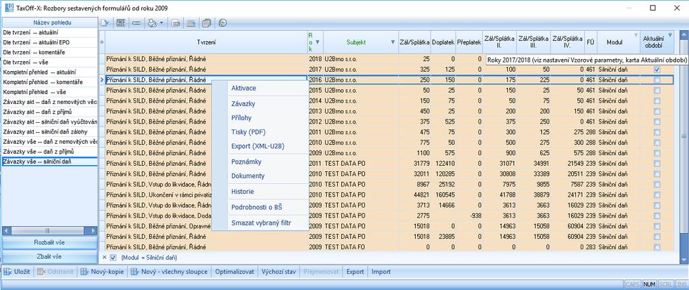Viewport: 689px width, 290px height.
Task: Check Aktuální období for 2014 U2Brno row
Action: coord(657,101)
